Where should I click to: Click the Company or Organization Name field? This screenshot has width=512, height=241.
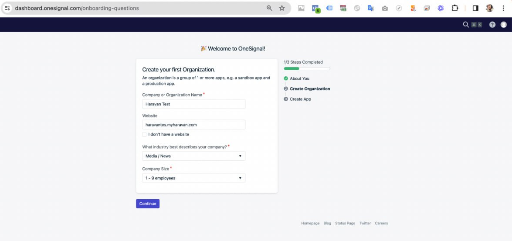click(193, 104)
